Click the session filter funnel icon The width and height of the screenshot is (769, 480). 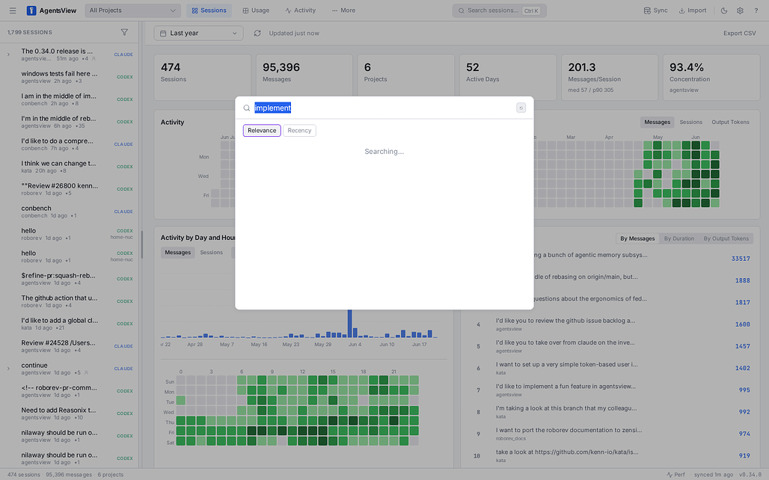125,32
